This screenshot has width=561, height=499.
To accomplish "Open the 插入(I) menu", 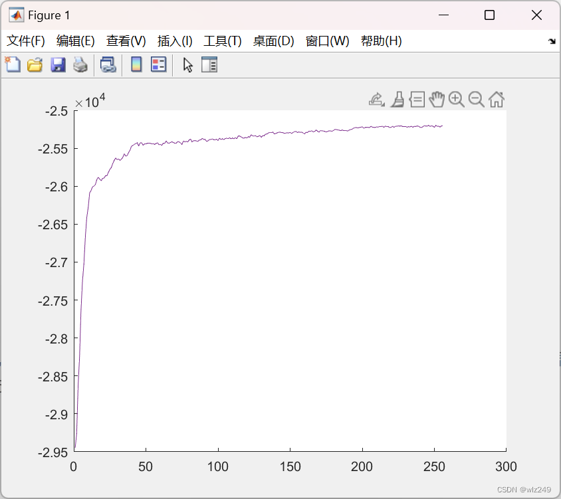I will coord(175,41).
